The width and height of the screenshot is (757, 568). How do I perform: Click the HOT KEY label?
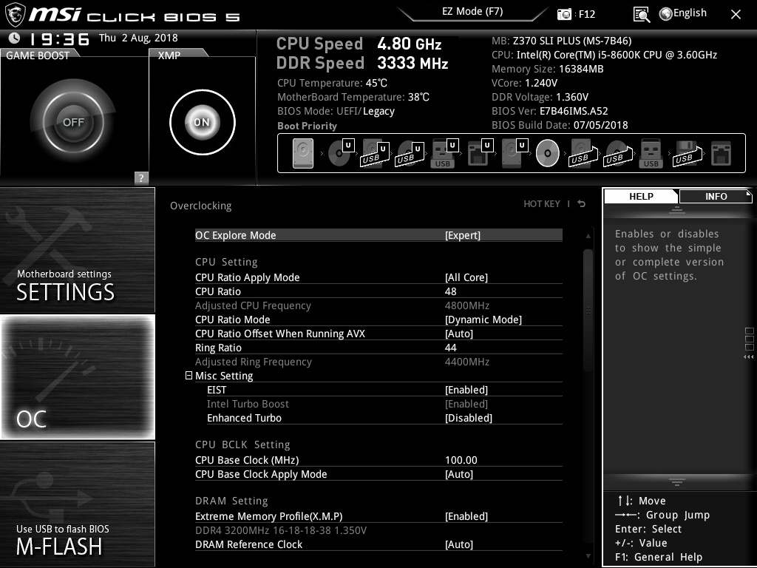[542, 204]
